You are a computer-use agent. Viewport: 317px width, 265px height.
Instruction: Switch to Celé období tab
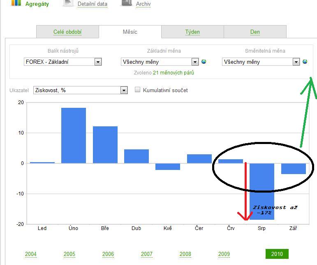pyautogui.click(x=67, y=32)
